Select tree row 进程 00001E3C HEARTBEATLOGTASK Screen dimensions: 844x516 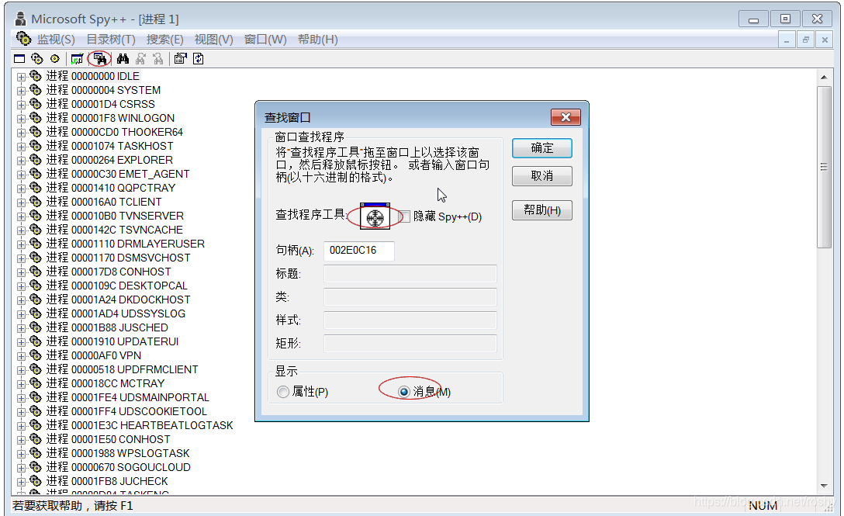(x=140, y=425)
